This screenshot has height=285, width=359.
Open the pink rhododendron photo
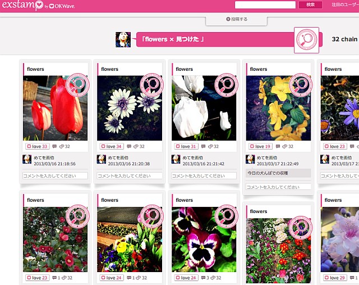click(x=340, y=239)
